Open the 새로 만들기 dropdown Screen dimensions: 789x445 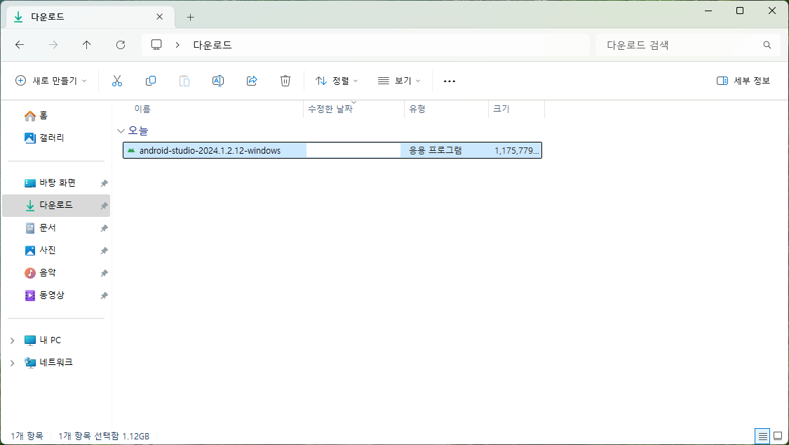pyautogui.click(x=50, y=81)
